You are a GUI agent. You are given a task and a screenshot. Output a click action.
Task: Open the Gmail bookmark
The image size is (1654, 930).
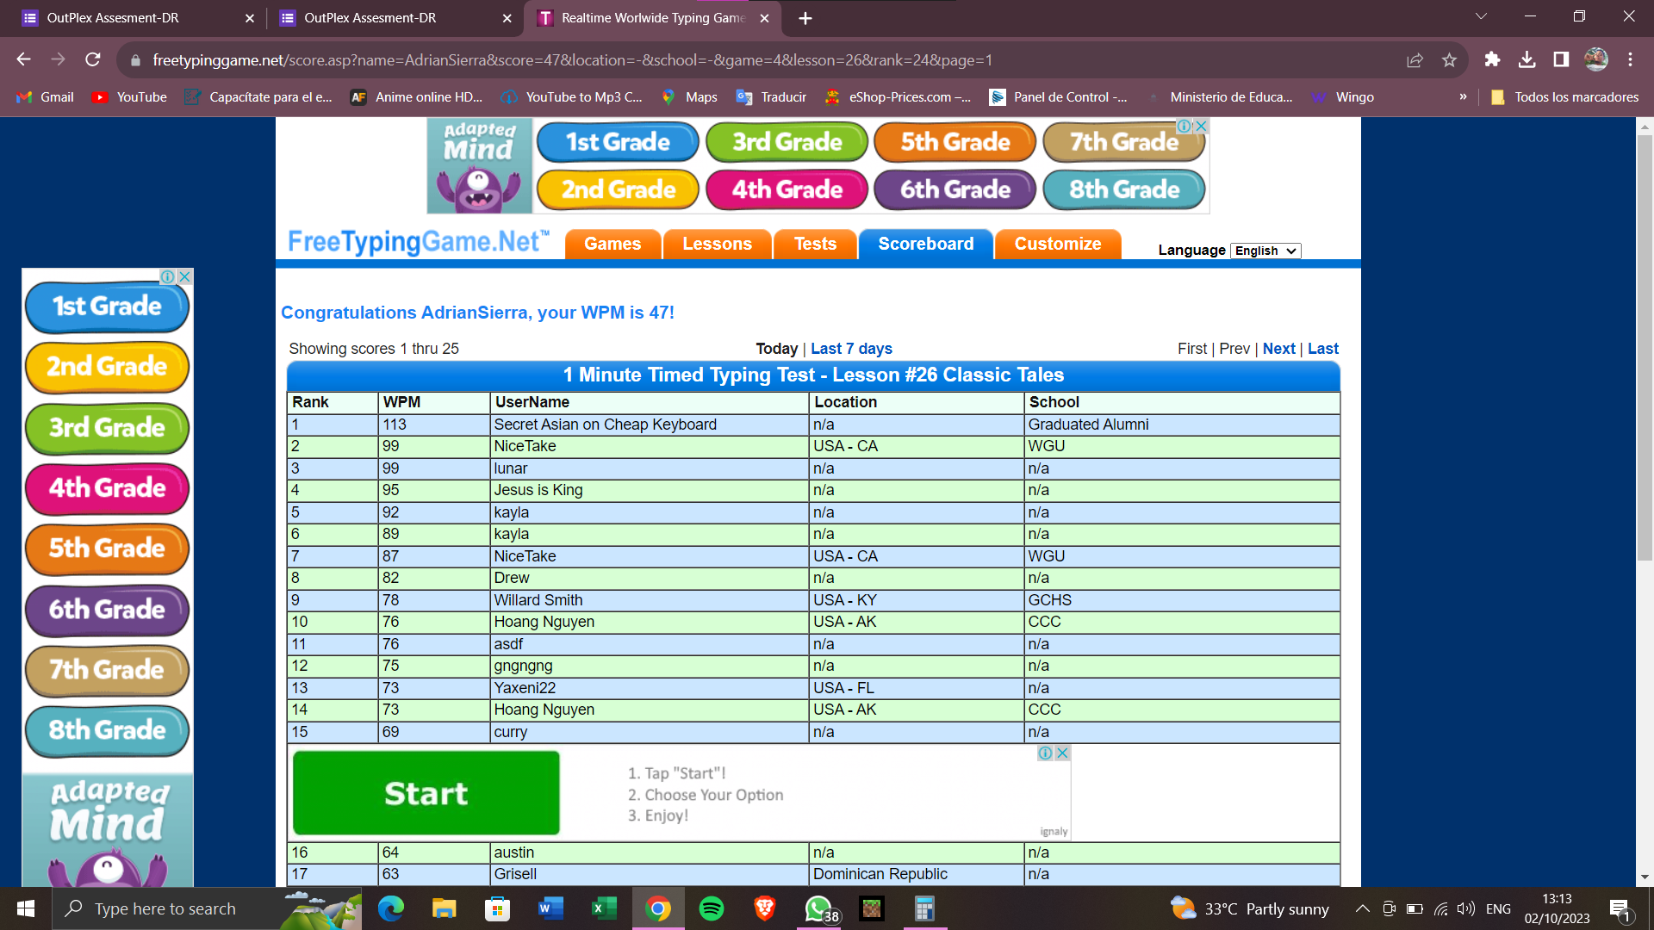tap(47, 97)
